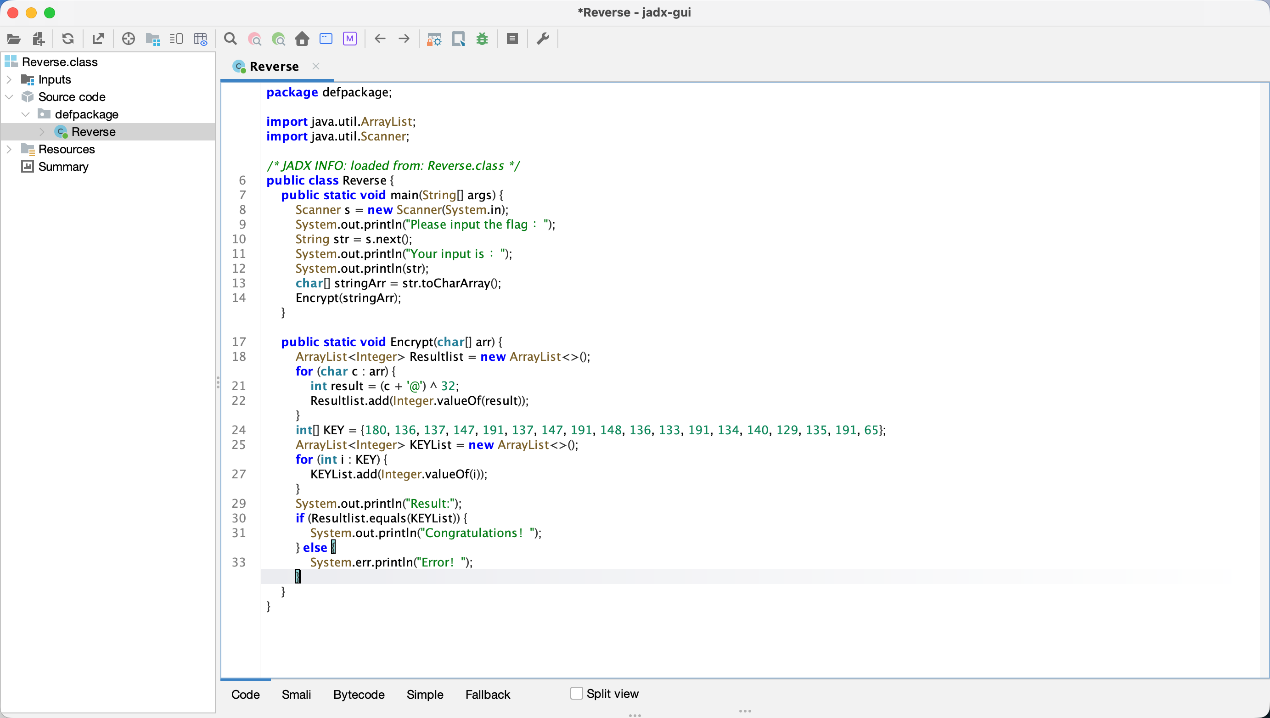Navigate forward with the right arrow
1270x718 pixels.
pyautogui.click(x=404, y=39)
